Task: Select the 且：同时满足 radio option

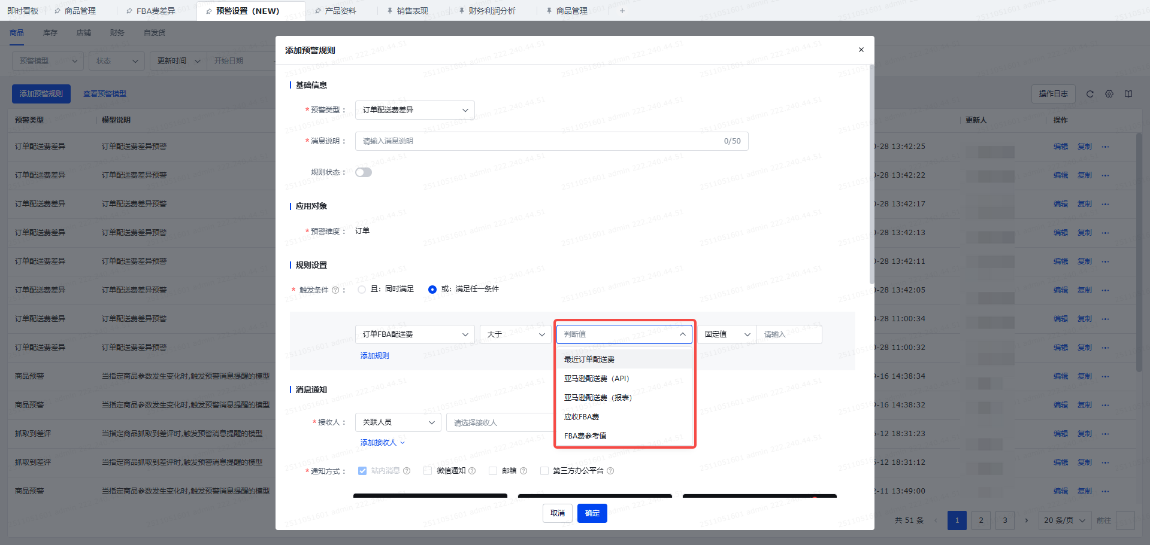Action: click(362, 290)
